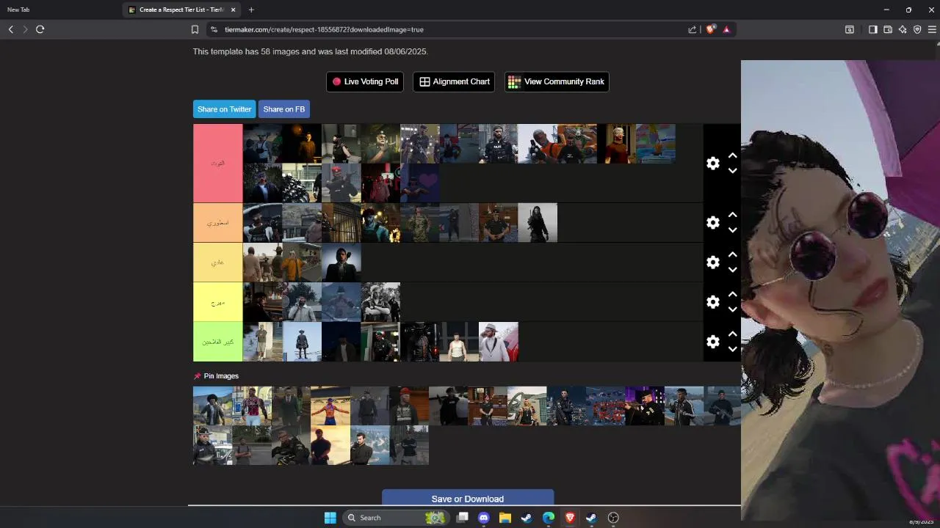Click the red tier label cell
This screenshot has height=528, width=940.
point(217,163)
